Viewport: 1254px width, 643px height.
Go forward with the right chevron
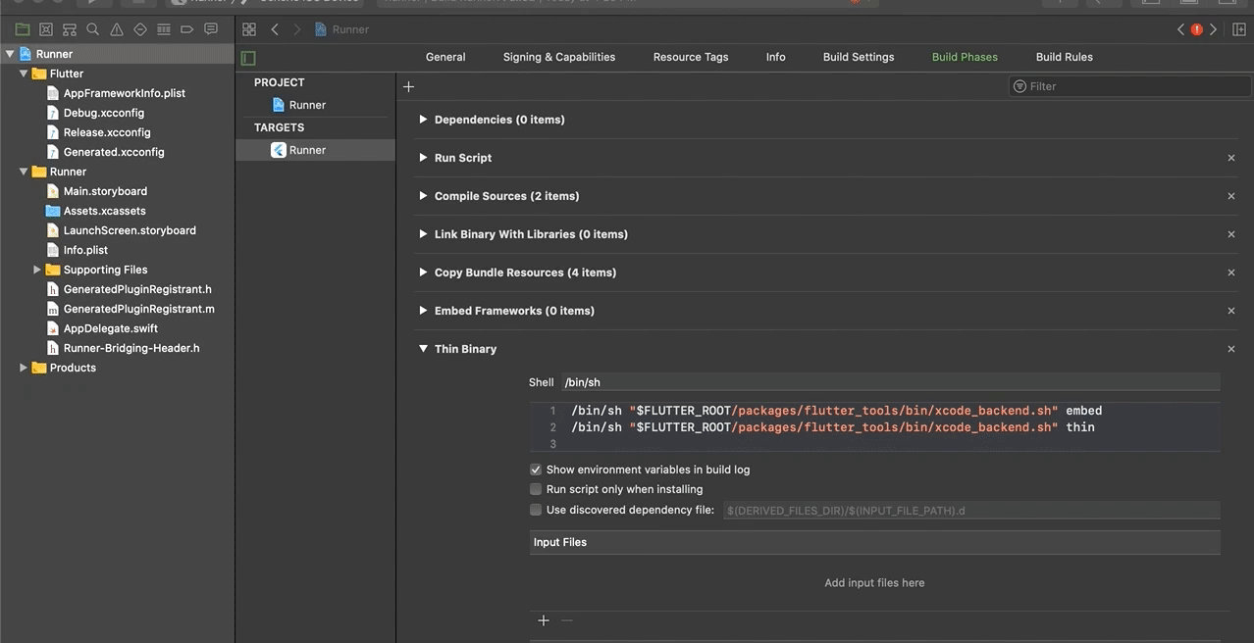coord(297,29)
